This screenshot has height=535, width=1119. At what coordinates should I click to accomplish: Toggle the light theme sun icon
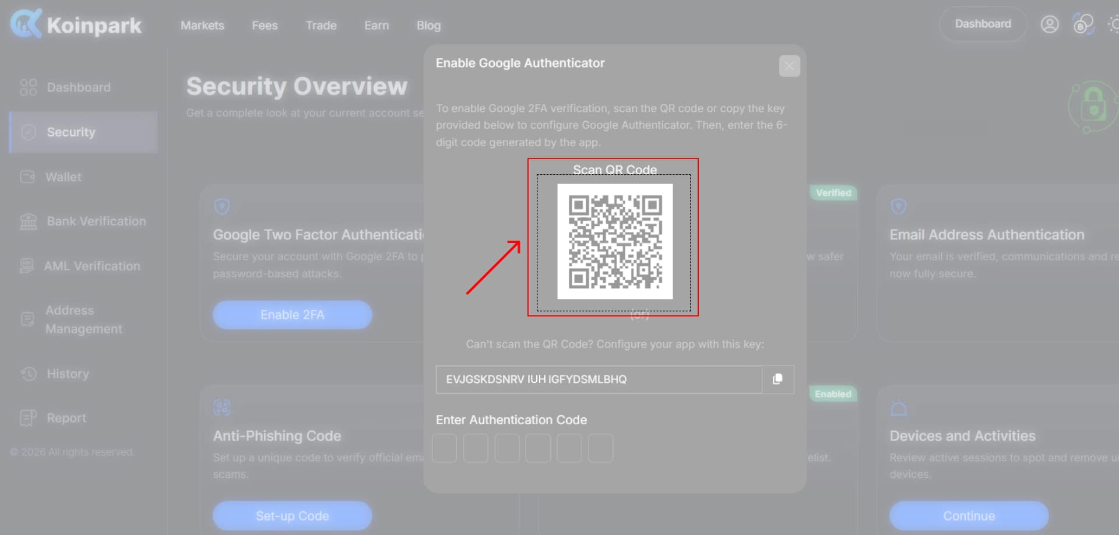(x=1113, y=24)
